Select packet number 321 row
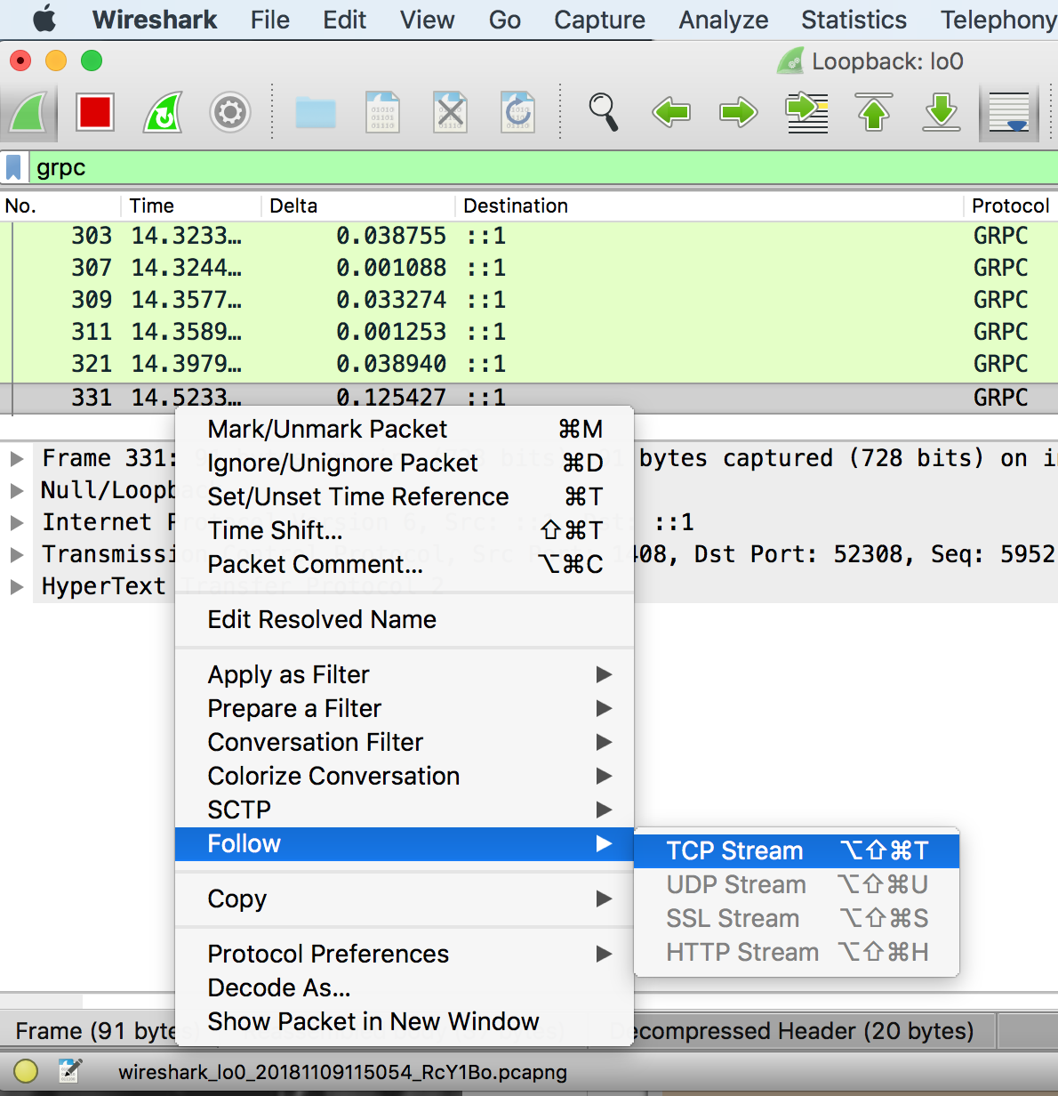The width and height of the screenshot is (1058, 1096). (x=529, y=364)
